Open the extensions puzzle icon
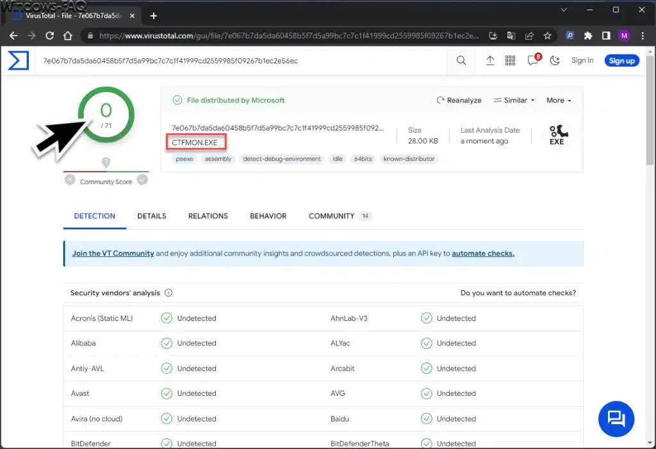 588,36
